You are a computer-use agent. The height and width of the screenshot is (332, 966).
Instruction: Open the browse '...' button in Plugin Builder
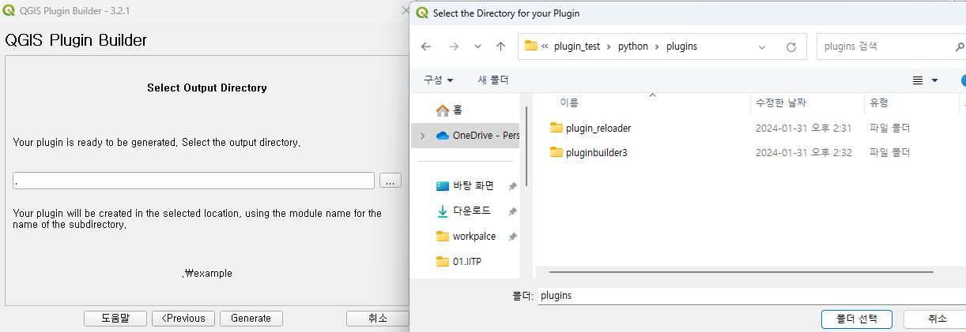[x=391, y=181]
